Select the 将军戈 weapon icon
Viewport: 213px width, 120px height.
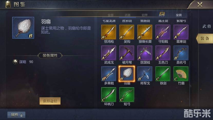(x=145, y=74)
